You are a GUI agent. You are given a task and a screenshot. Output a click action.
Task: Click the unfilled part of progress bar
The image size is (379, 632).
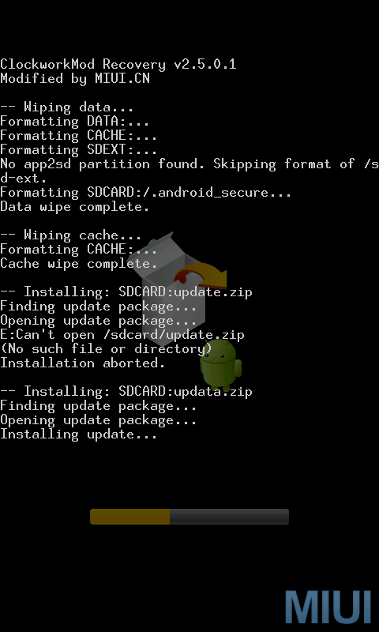pyautogui.click(x=229, y=517)
